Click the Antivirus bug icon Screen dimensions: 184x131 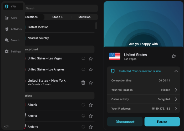7,29
